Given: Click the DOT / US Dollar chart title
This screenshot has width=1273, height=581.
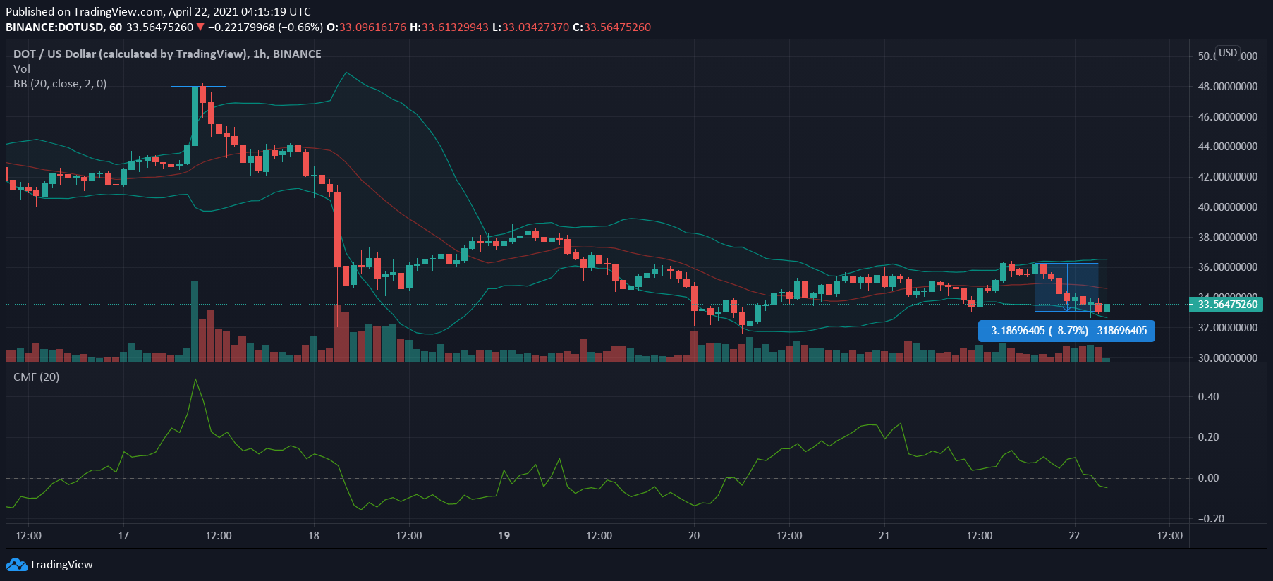Looking at the screenshot, I should pos(167,54).
